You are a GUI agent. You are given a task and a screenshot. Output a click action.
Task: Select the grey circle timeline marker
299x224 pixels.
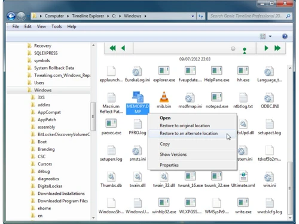(233, 48)
